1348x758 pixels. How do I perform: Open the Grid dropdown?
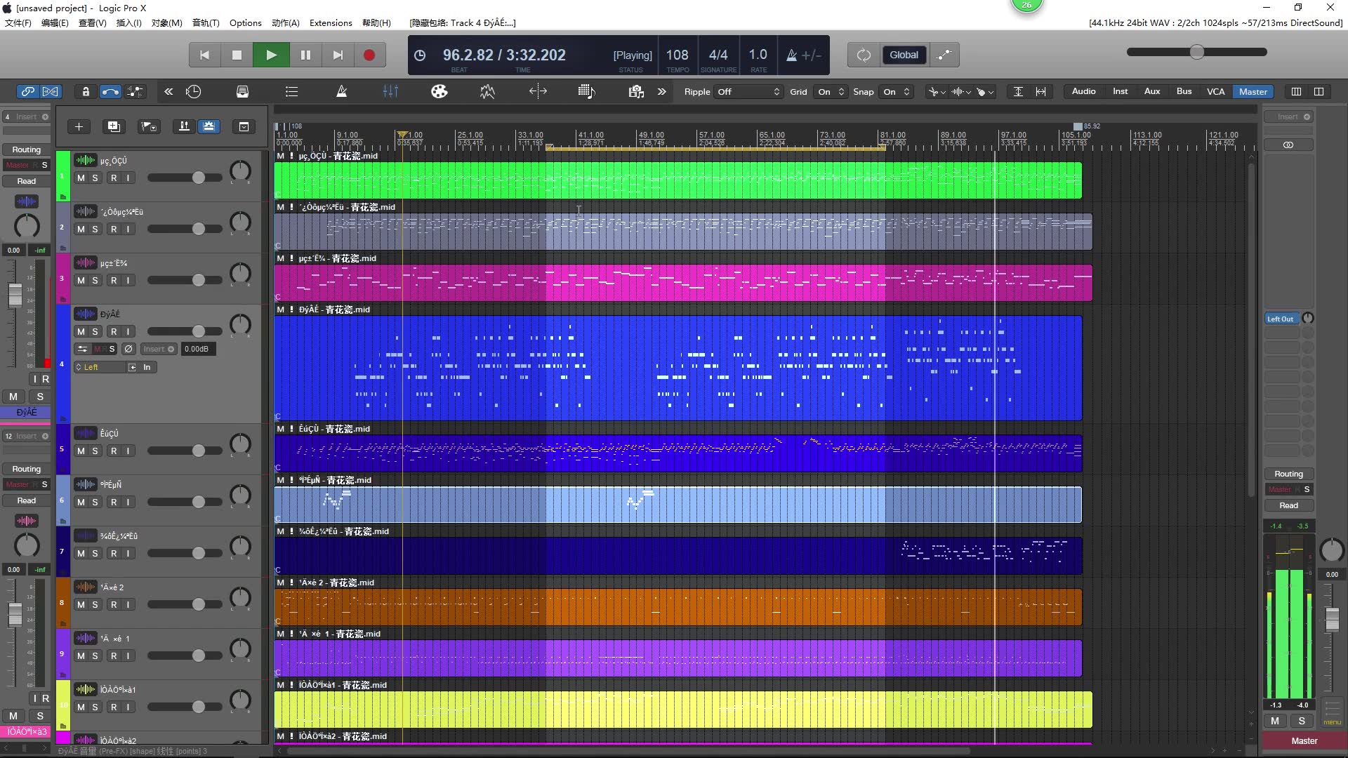(x=829, y=91)
